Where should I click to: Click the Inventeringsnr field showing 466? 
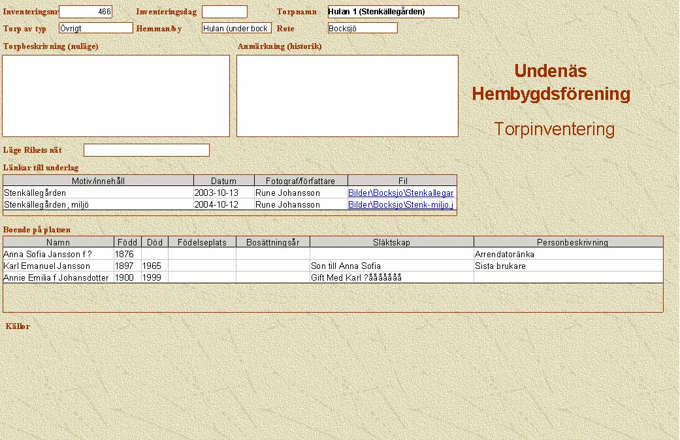pyautogui.click(x=86, y=12)
